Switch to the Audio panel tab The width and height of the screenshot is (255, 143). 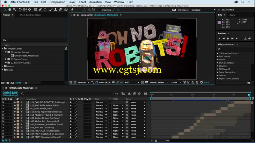pos(232,15)
